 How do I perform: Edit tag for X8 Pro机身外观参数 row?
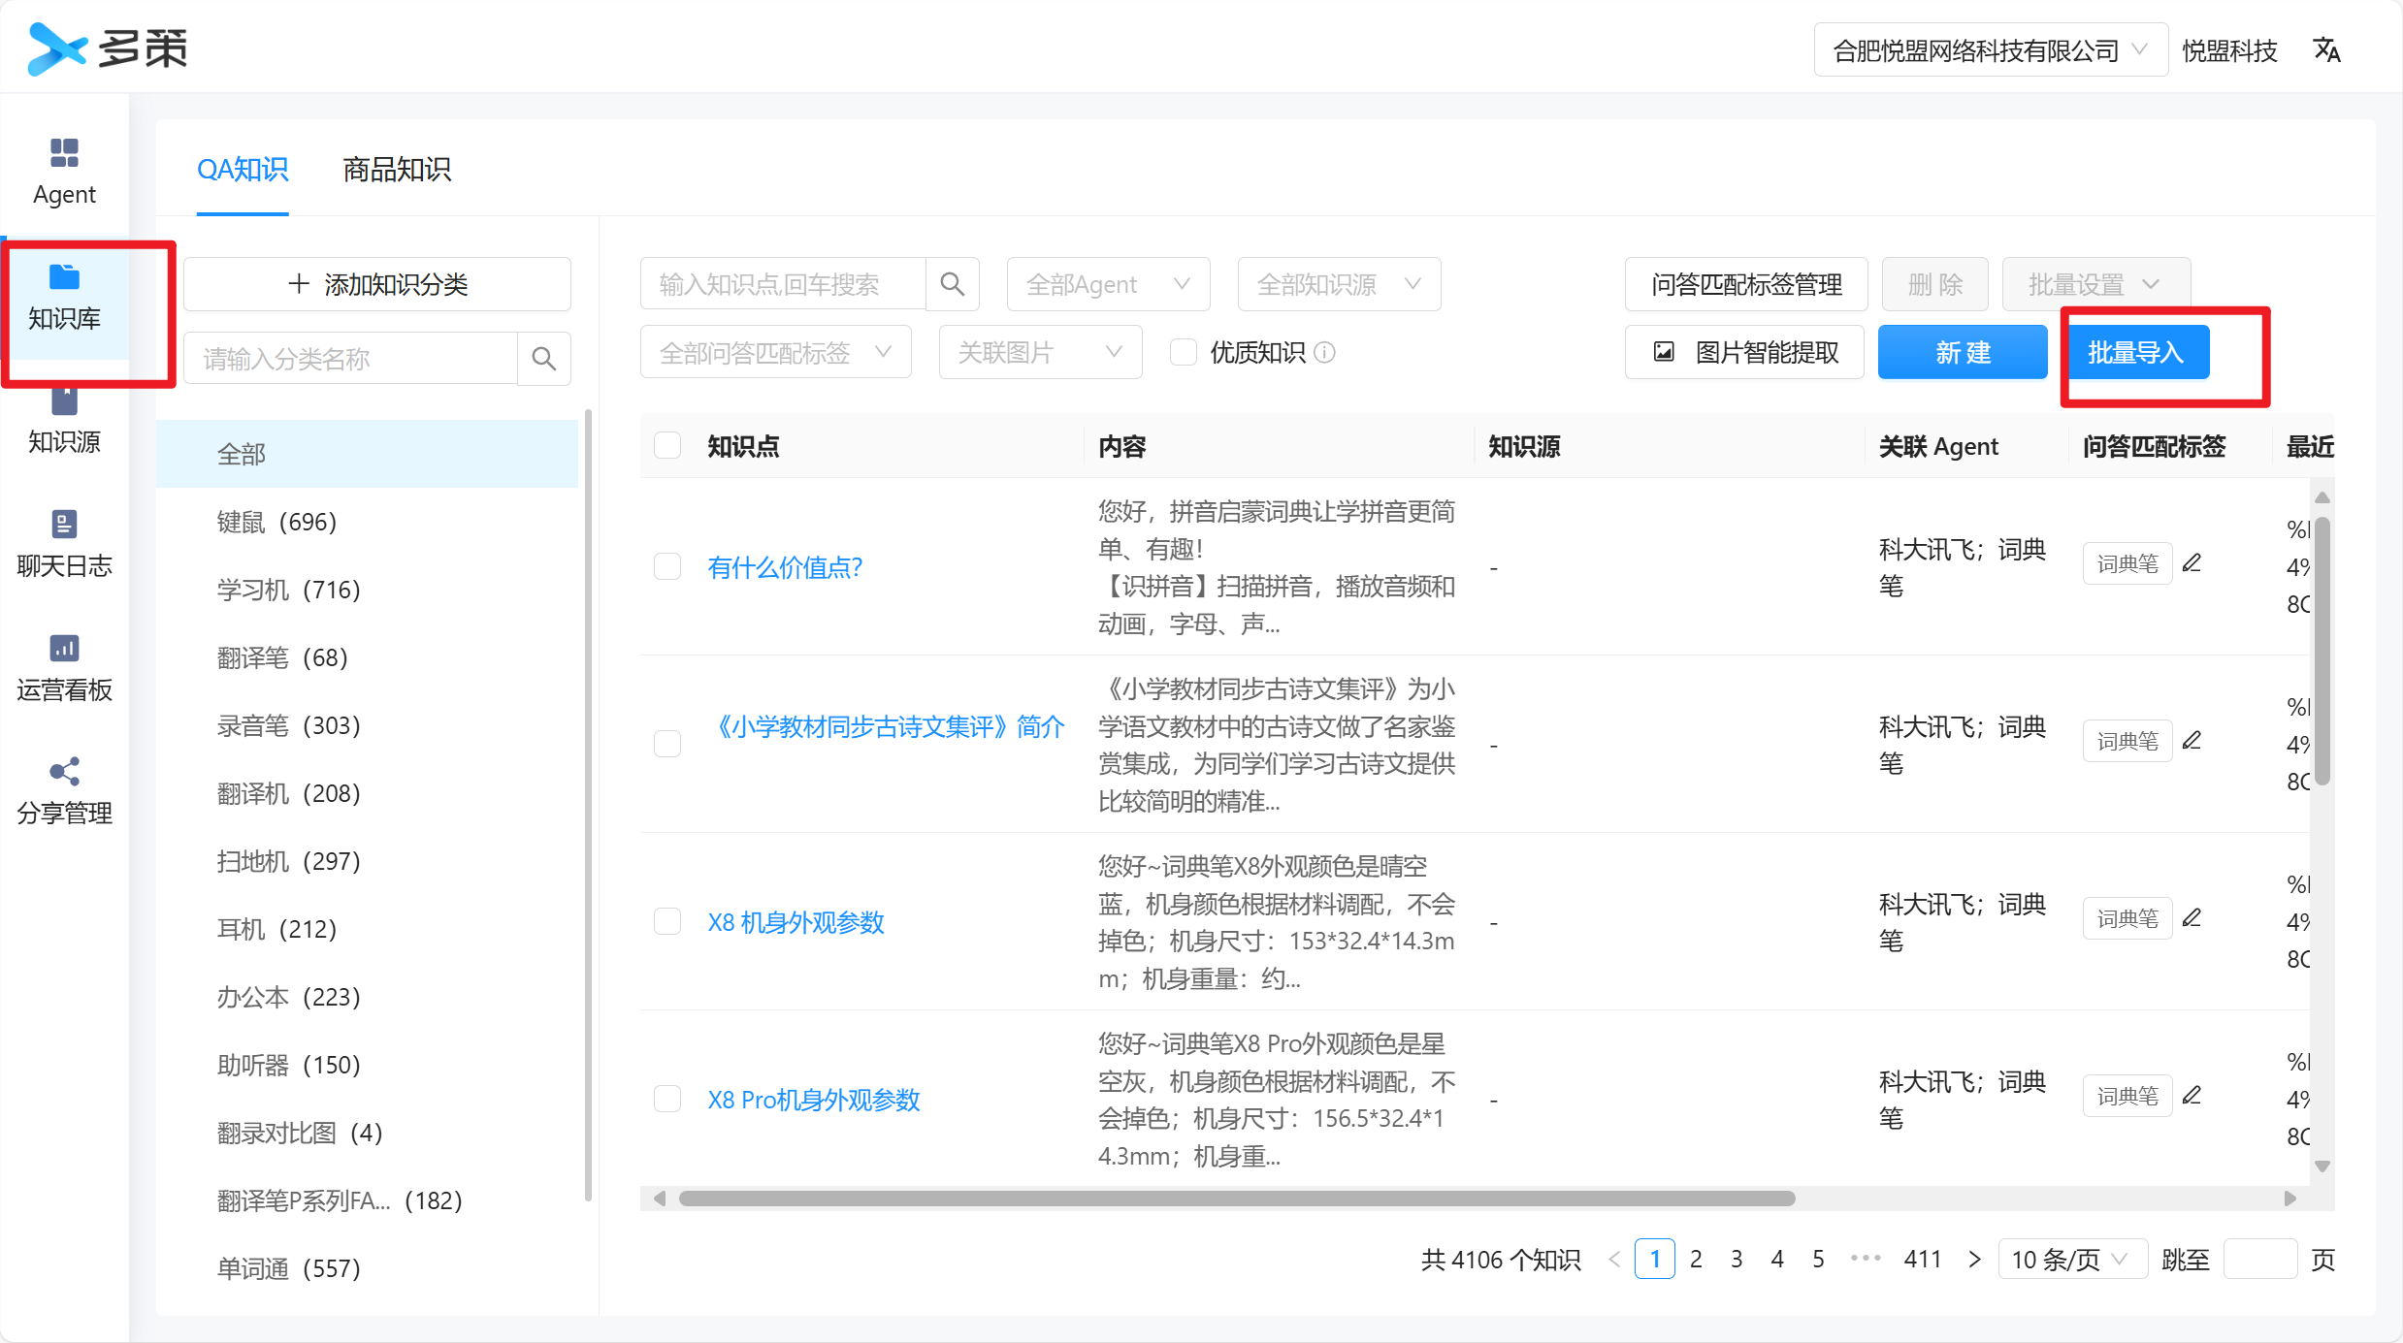(2192, 1096)
